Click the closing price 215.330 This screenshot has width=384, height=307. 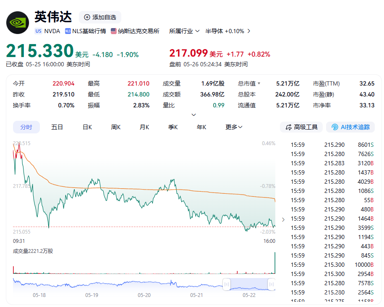pyautogui.click(x=40, y=51)
